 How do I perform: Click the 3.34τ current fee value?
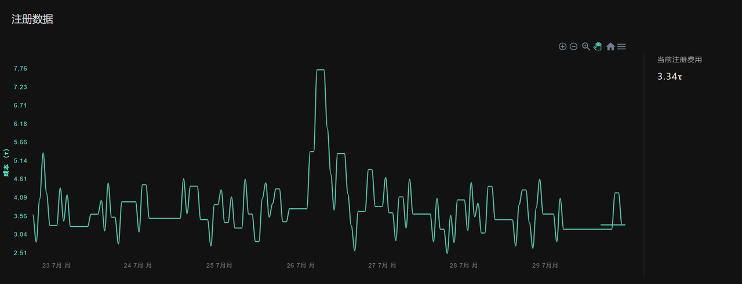pos(670,76)
